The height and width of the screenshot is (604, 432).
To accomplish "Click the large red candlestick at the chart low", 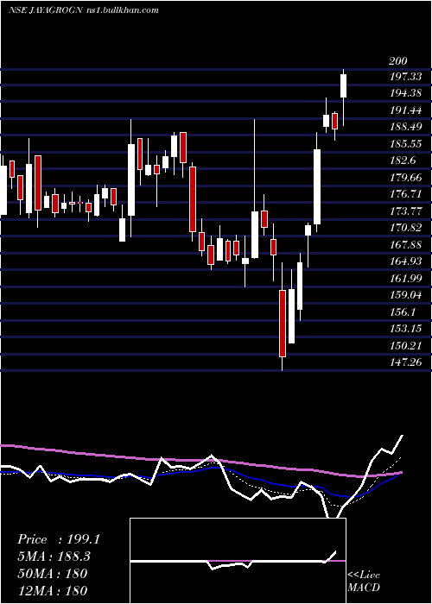I will [283, 324].
